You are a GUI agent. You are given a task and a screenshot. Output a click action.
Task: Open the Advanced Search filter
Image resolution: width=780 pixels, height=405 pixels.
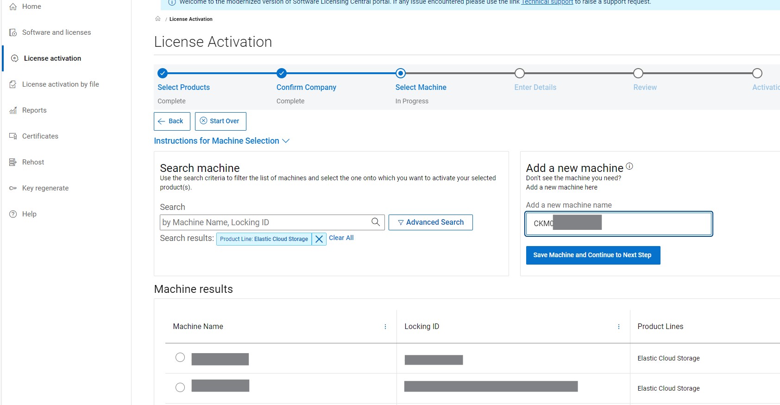pyautogui.click(x=430, y=222)
